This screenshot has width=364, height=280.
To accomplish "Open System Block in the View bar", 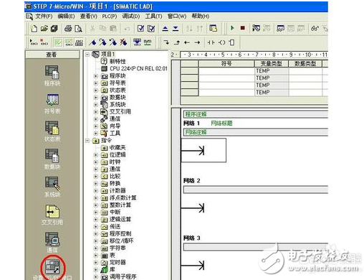I will pos(52,187).
